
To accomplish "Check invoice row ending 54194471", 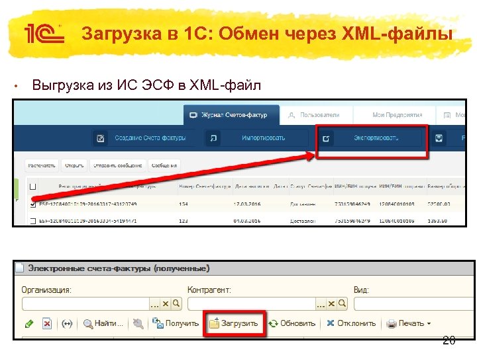I will 33,221.
